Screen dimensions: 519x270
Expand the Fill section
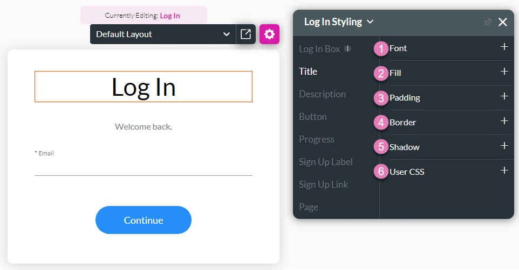click(x=504, y=72)
